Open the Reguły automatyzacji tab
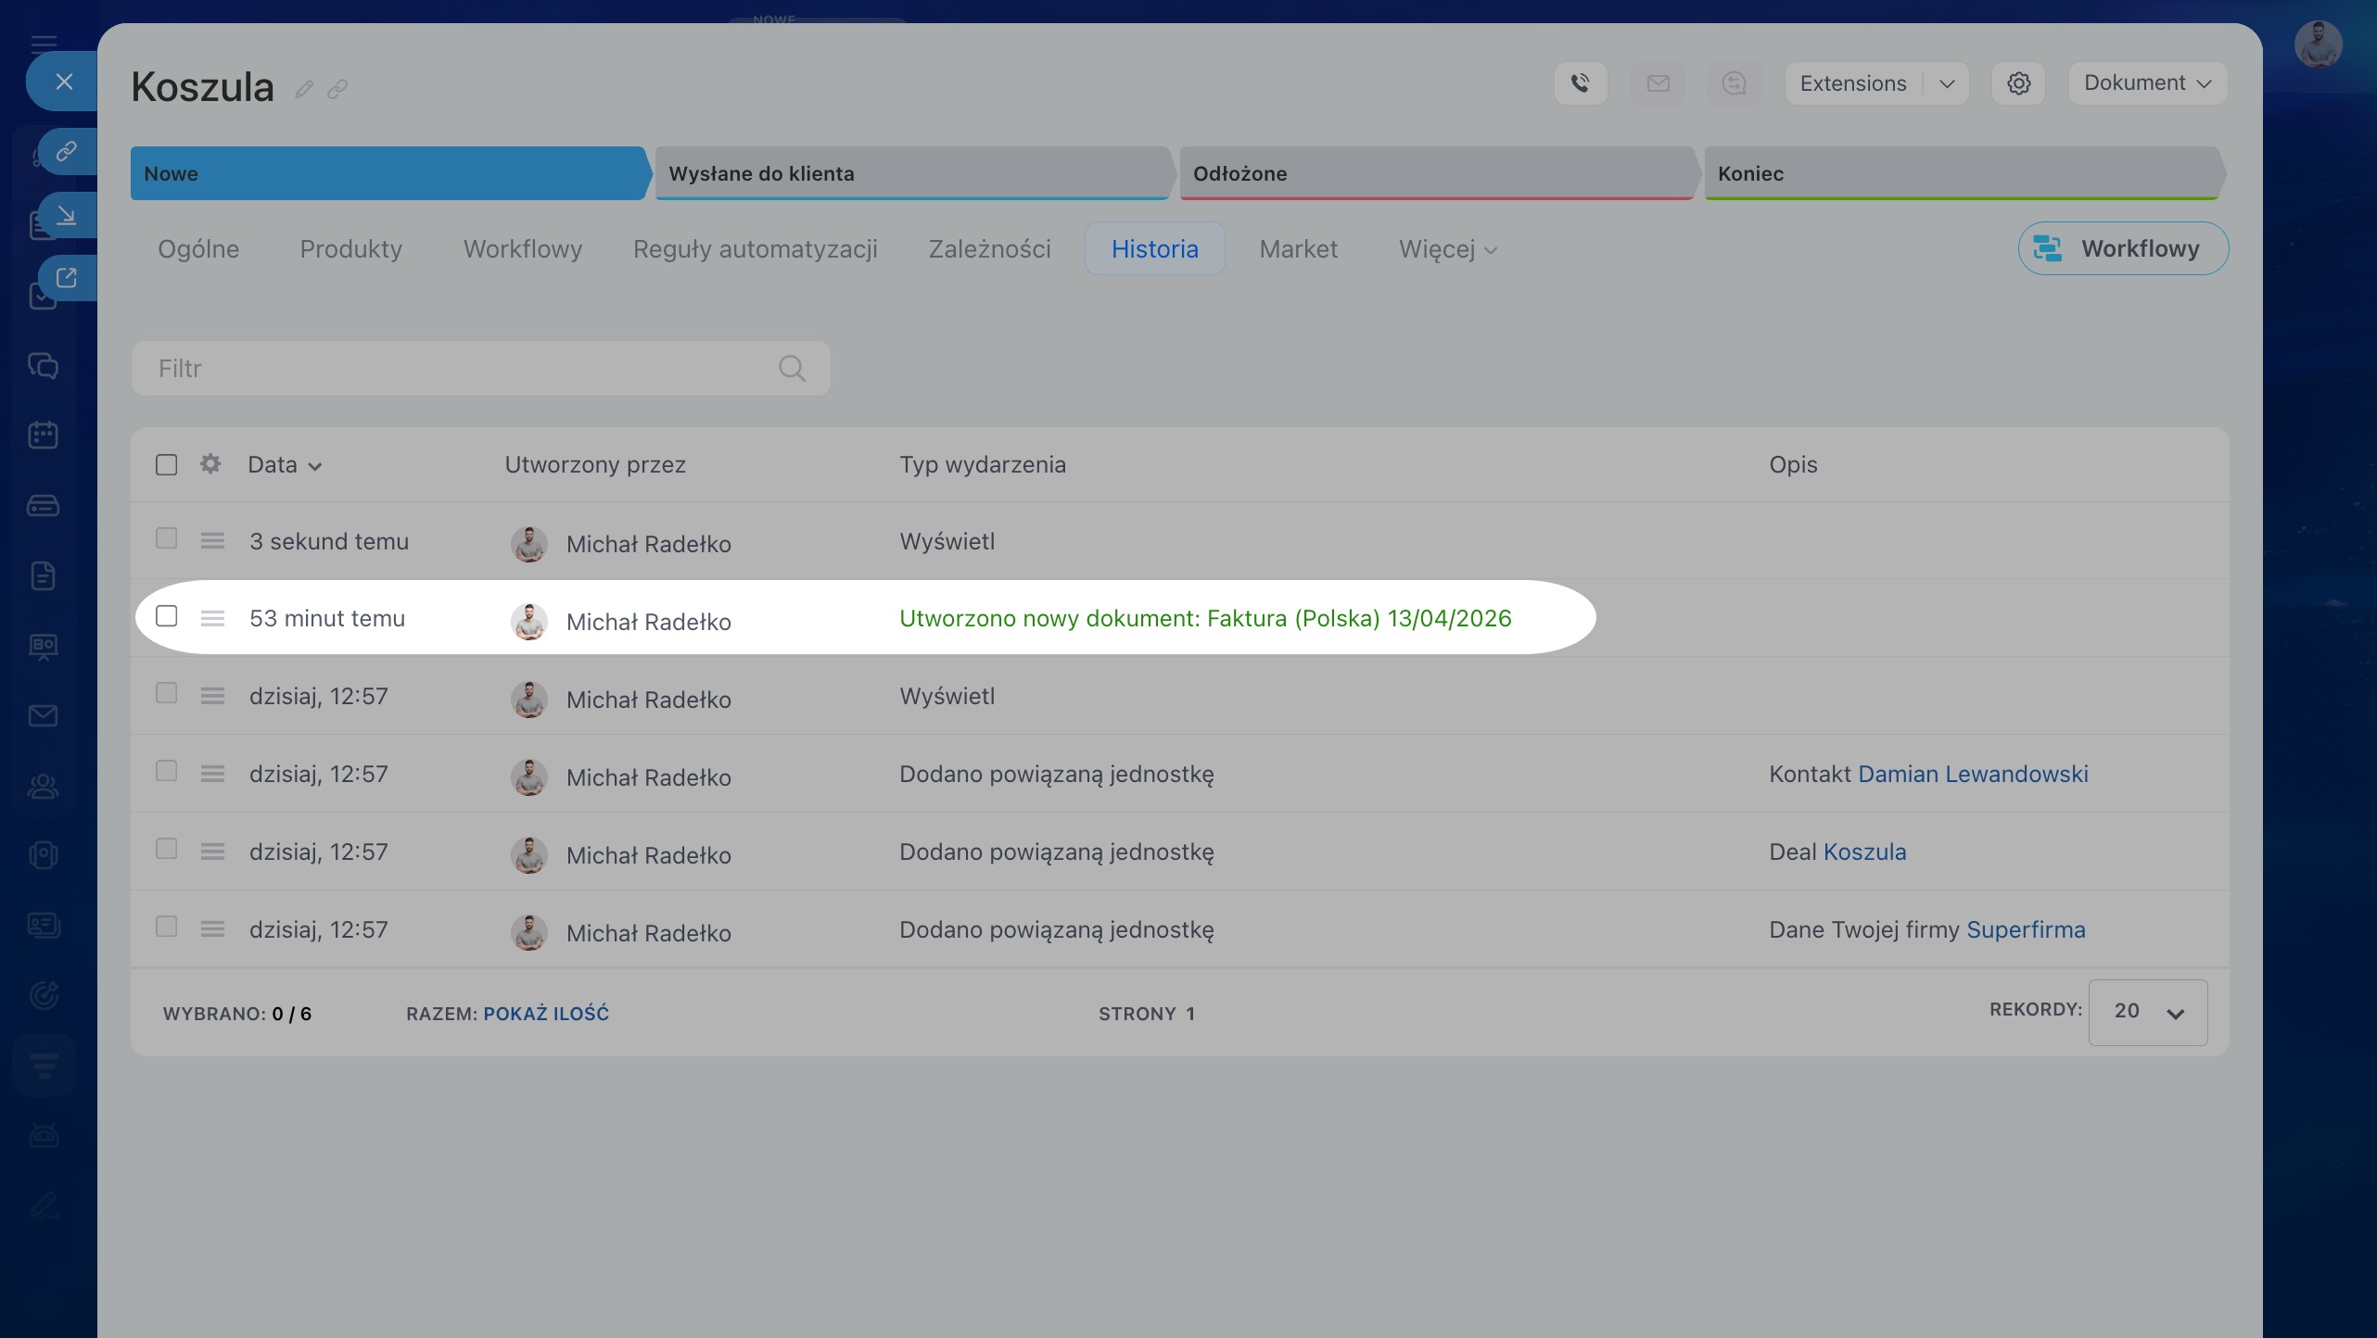The image size is (2377, 1338). (x=755, y=249)
